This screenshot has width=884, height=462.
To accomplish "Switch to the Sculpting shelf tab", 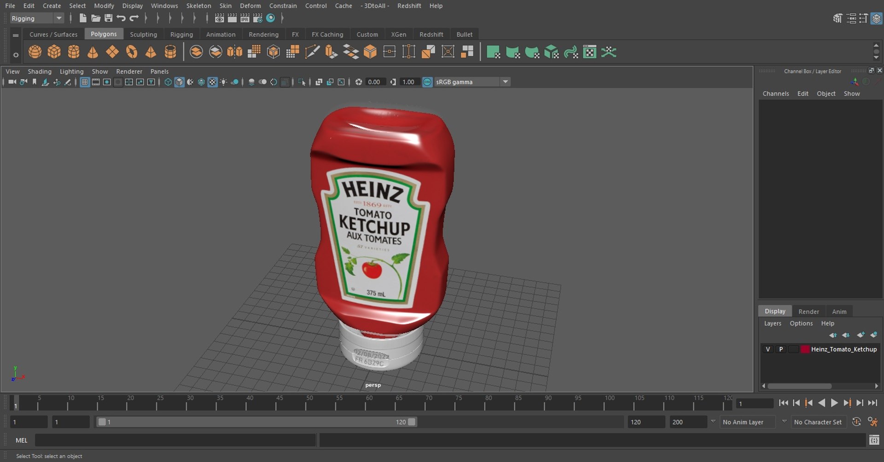I will click(143, 35).
